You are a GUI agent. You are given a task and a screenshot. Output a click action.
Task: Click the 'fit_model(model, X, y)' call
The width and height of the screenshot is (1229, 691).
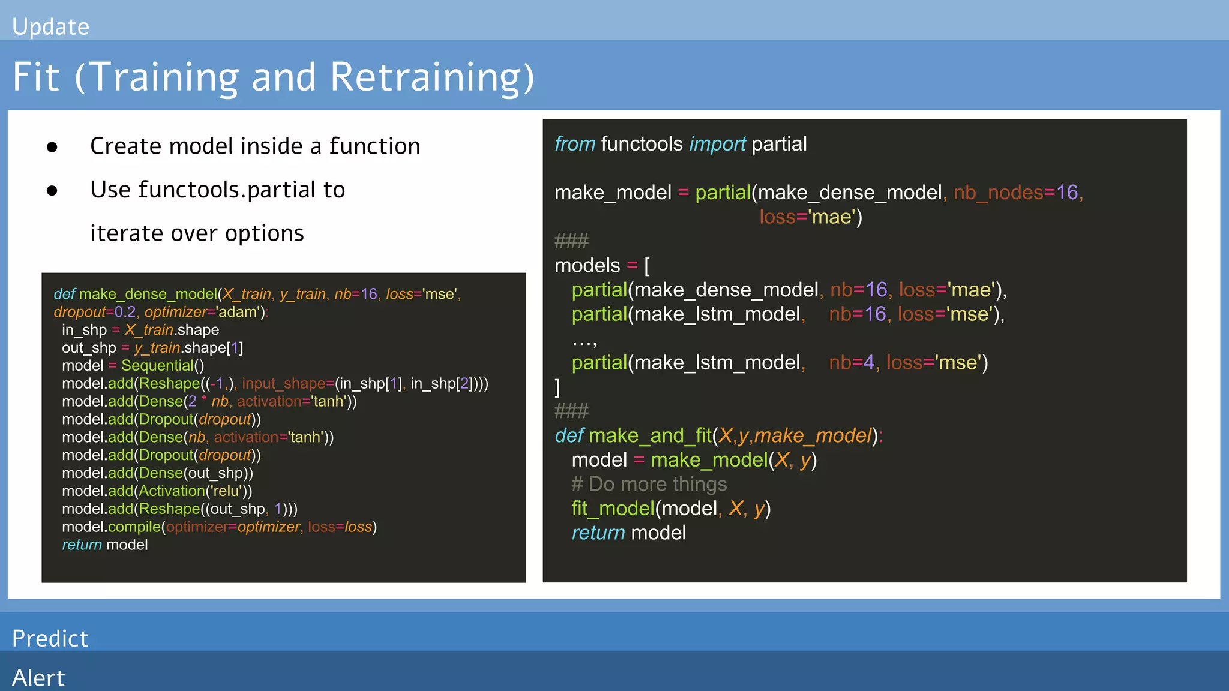pos(670,509)
